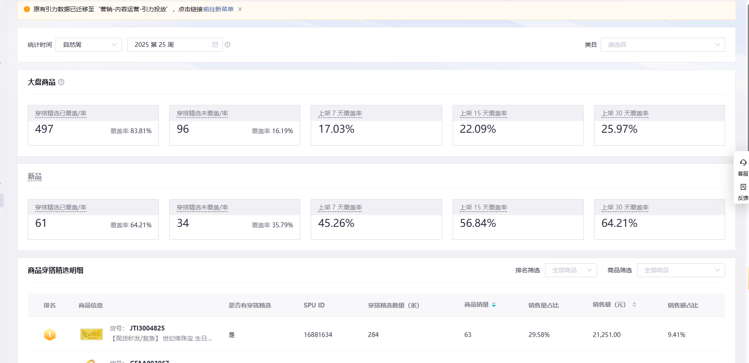Click the rank 1 gold badge

click(x=50, y=335)
